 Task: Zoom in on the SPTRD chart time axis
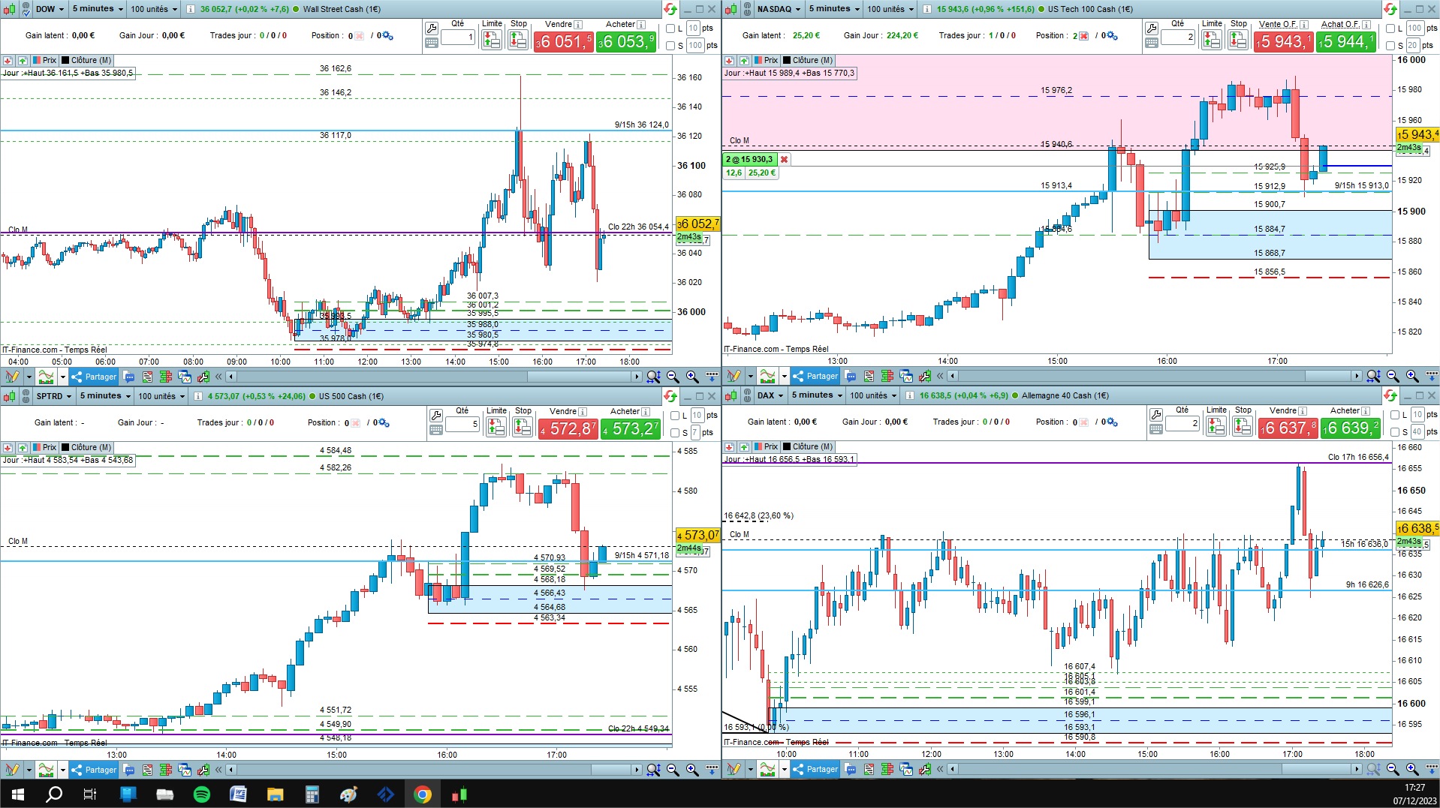[x=691, y=770]
